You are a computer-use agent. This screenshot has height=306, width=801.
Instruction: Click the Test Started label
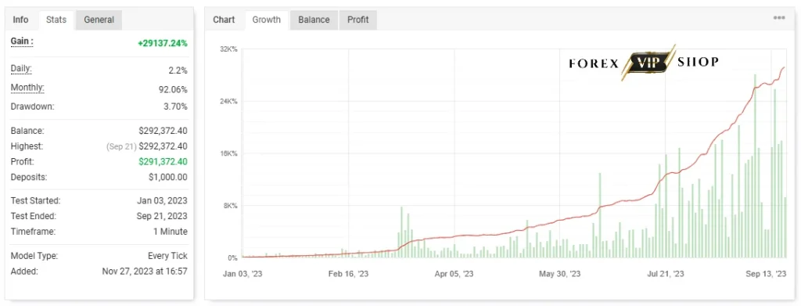tap(35, 201)
